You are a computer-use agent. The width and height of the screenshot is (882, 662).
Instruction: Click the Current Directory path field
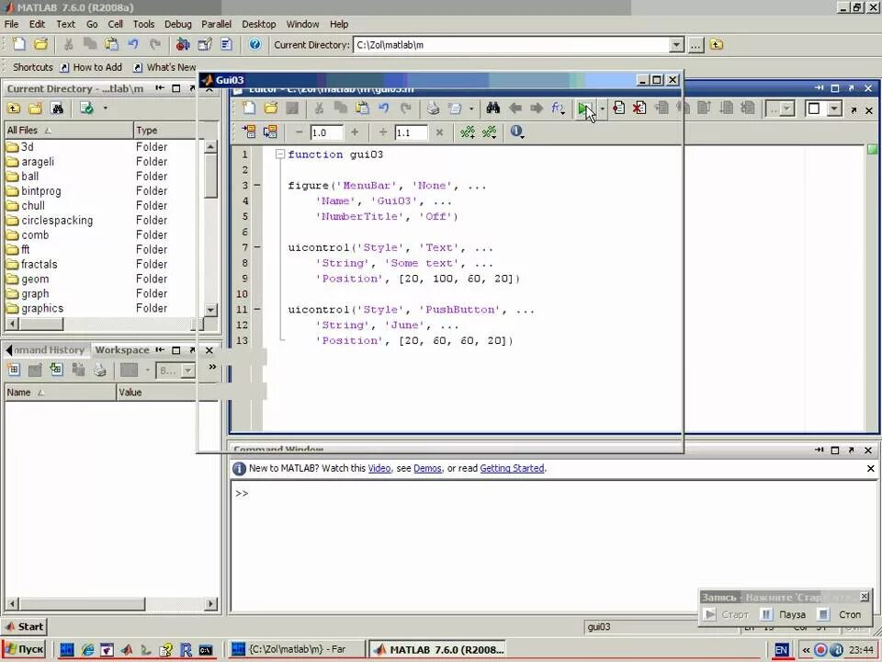click(x=512, y=45)
